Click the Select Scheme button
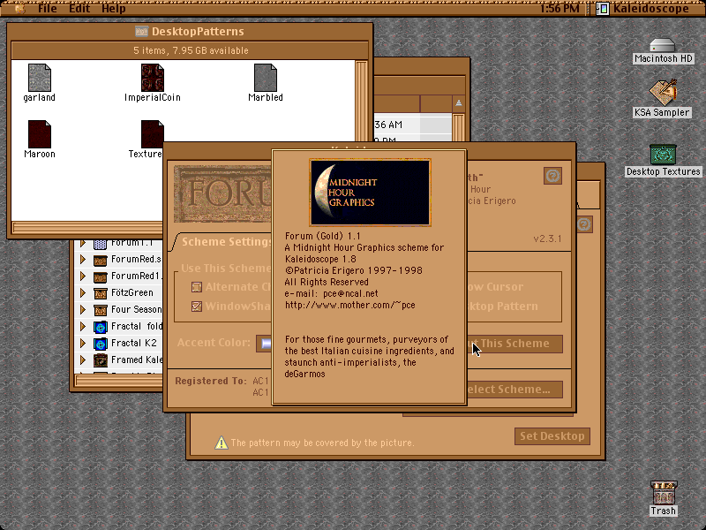The height and width of the screenshot is (530, 706). tap(514, 390)
